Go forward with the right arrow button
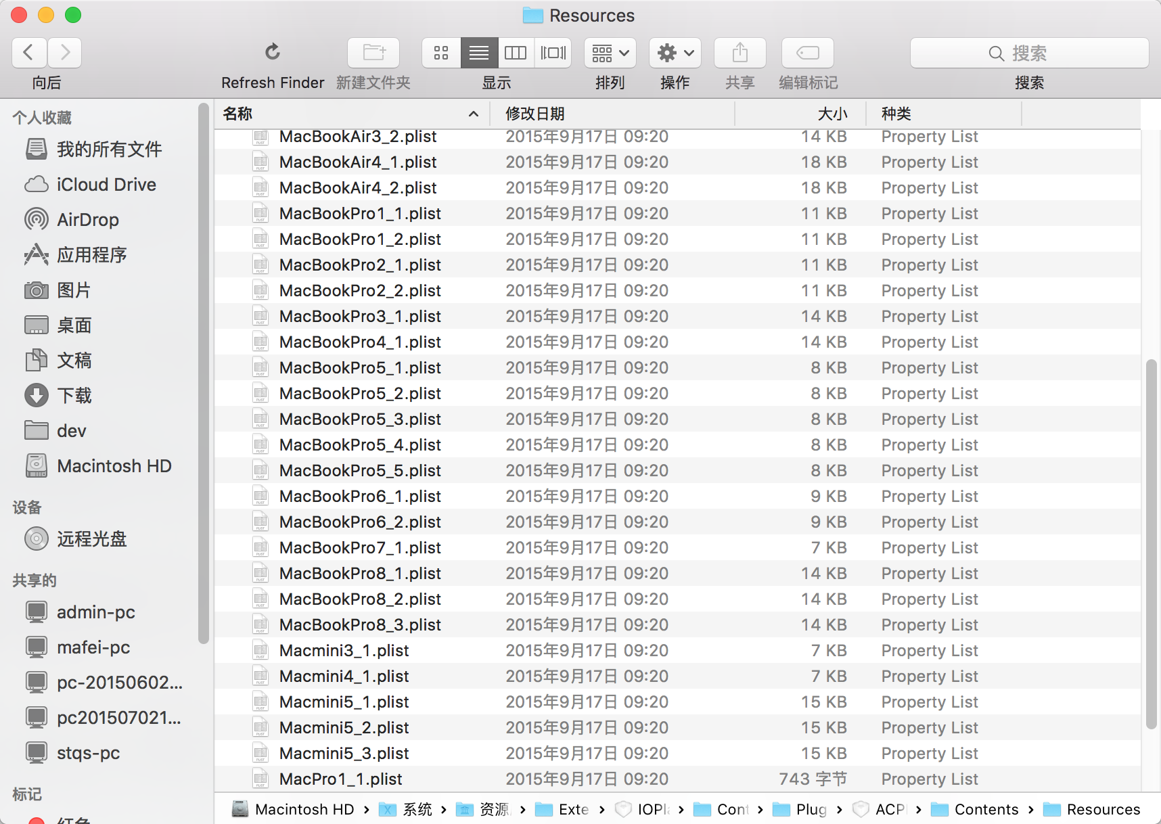Viewport: 1161px width, 824px height. pyautogui.click(x=64, y=53)
